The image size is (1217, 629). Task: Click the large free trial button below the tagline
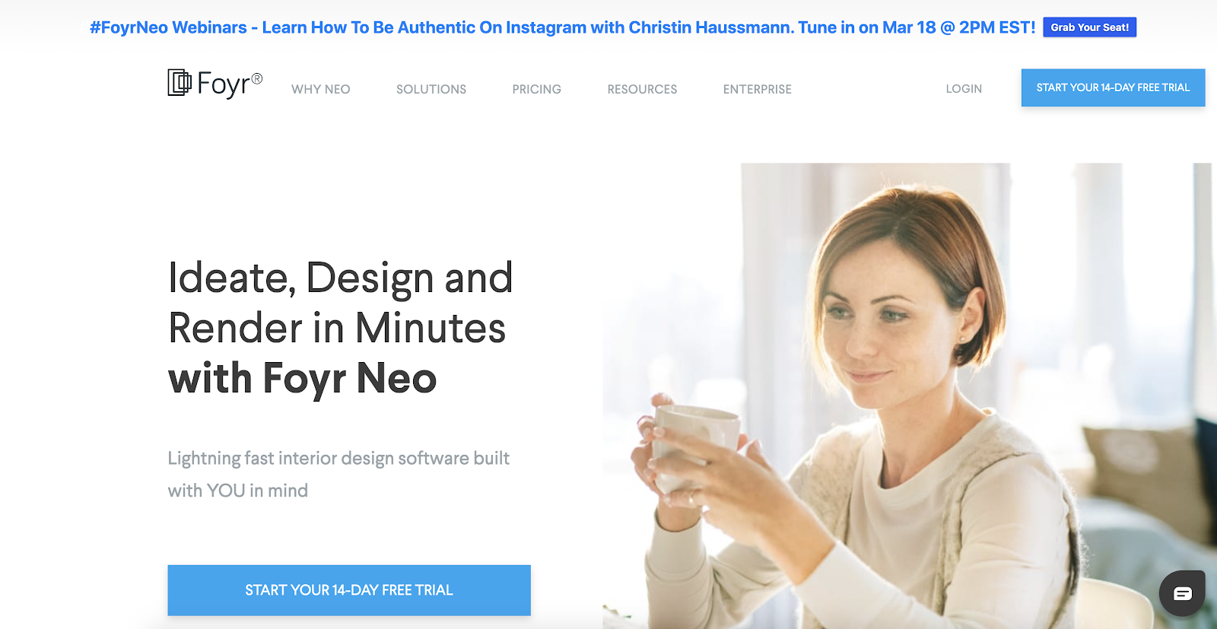click(349, 590)
